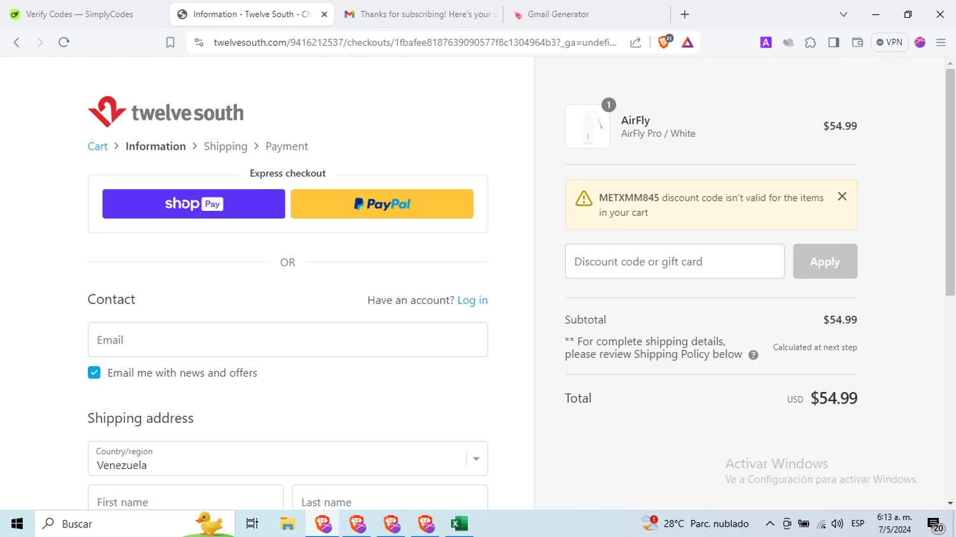This screenshot has height=537, width=956.
Task: Click the First name field
Action: (x=185, y=498)
